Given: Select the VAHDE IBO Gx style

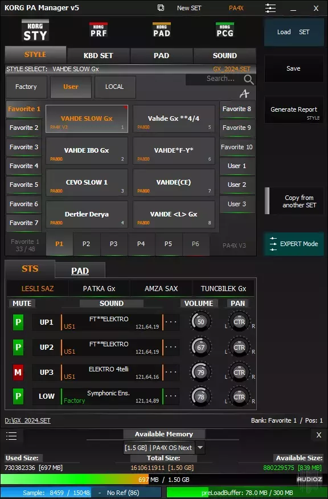Looking at the screenshot, I should (x=87, y=151).
